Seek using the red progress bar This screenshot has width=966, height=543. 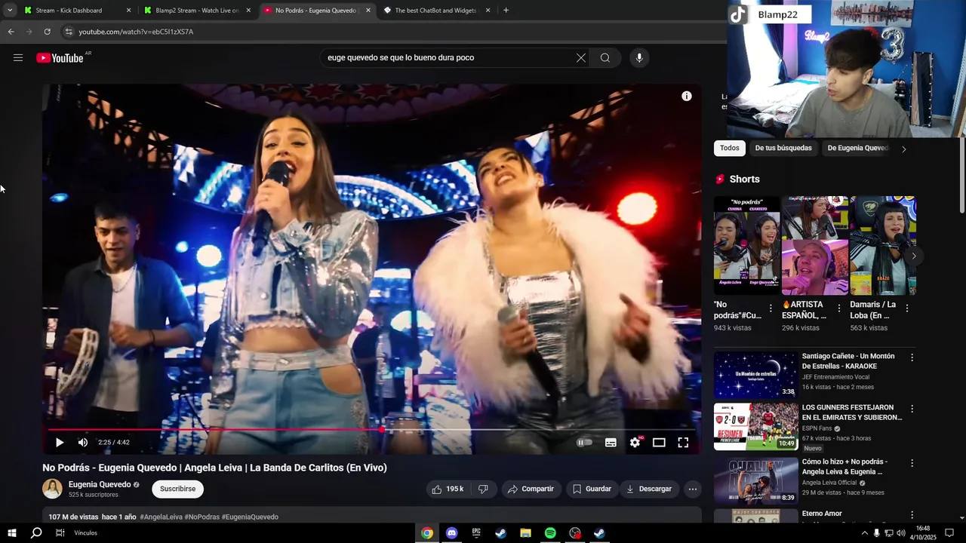(x=371, y=430)
